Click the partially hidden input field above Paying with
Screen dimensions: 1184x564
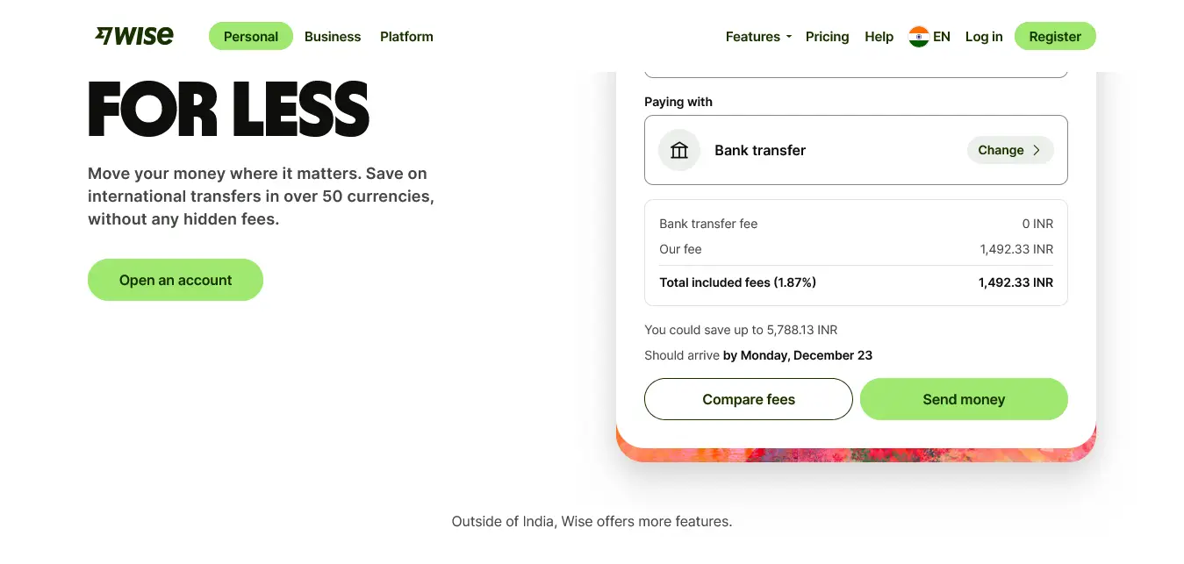856,74
